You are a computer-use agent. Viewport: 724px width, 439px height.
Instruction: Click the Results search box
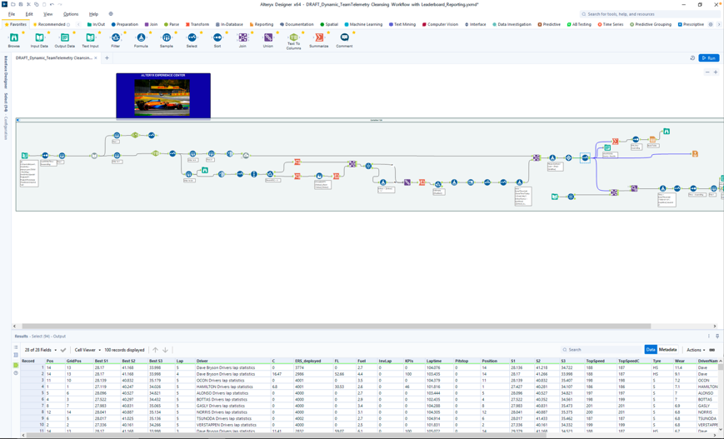click(602, 349)
